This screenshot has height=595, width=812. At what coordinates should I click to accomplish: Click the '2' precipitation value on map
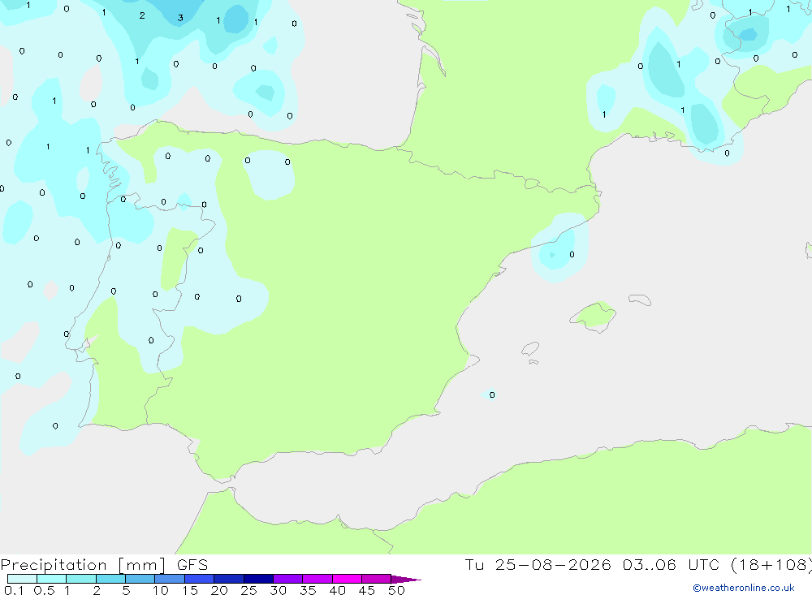coord(142,15)
